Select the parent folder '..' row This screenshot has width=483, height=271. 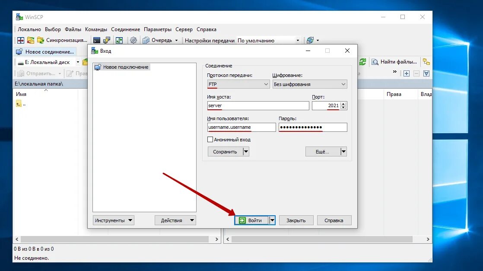[21, 104]
